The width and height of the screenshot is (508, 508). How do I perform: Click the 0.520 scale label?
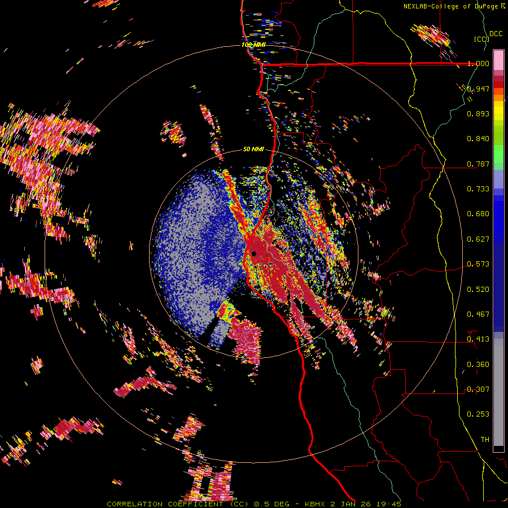[x=478, y=289]
